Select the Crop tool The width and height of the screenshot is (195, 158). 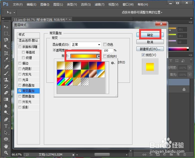6,53
